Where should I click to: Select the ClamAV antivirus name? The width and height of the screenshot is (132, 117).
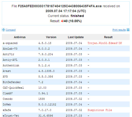click(x=8, y=93)
